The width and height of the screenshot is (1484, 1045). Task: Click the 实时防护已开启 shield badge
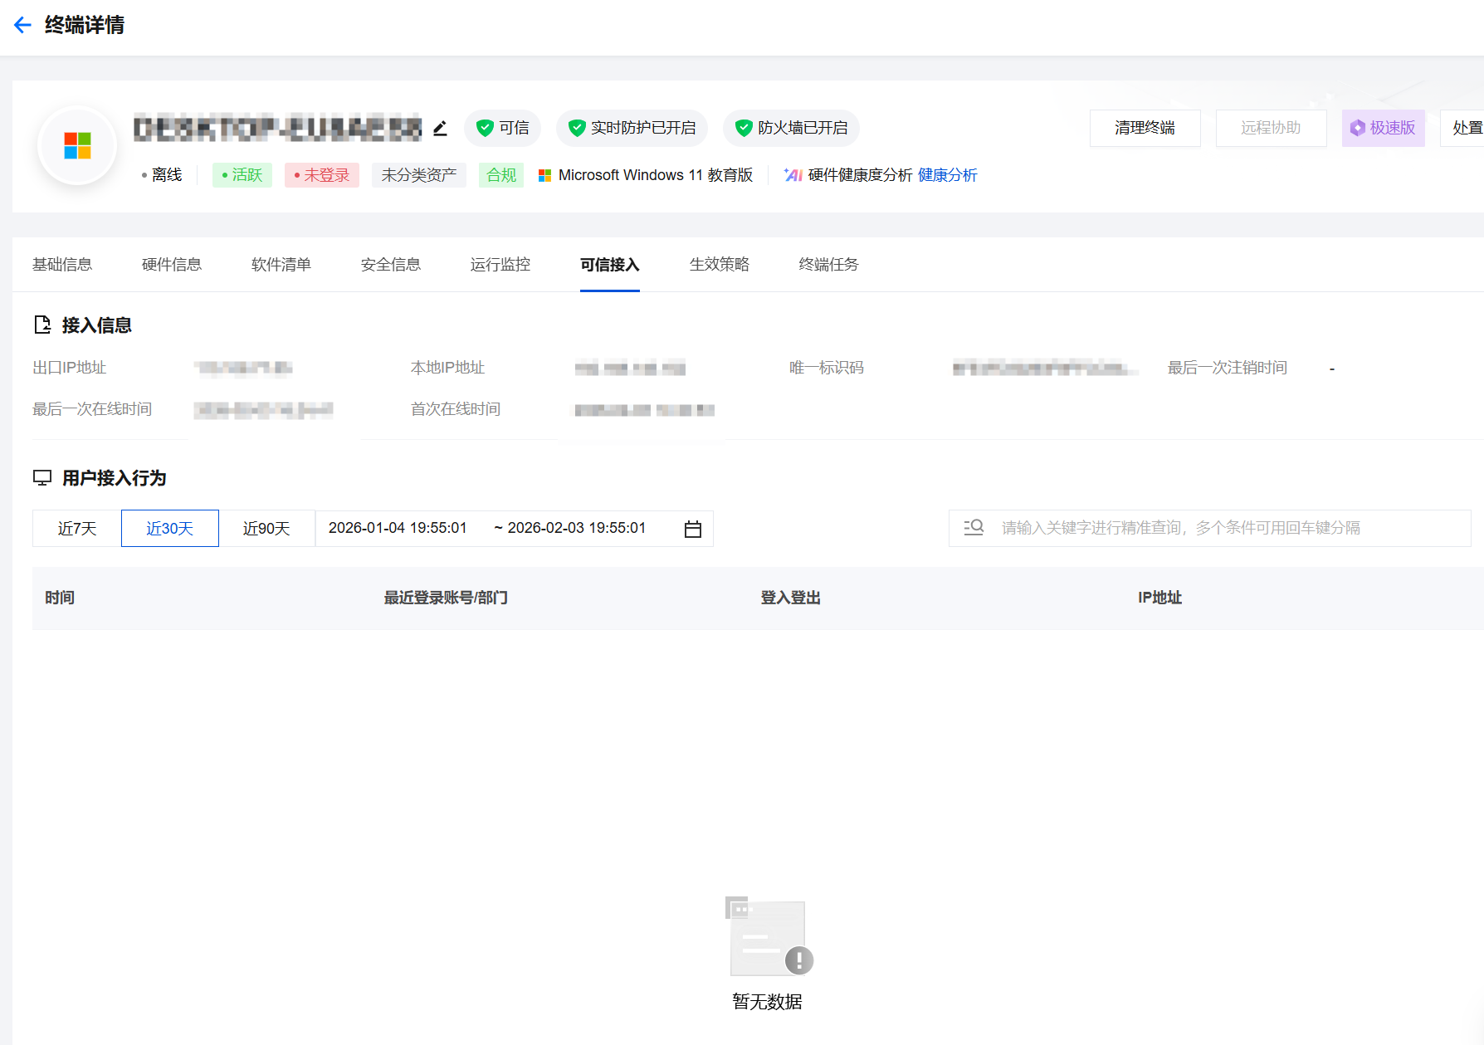tap(632, 128)
